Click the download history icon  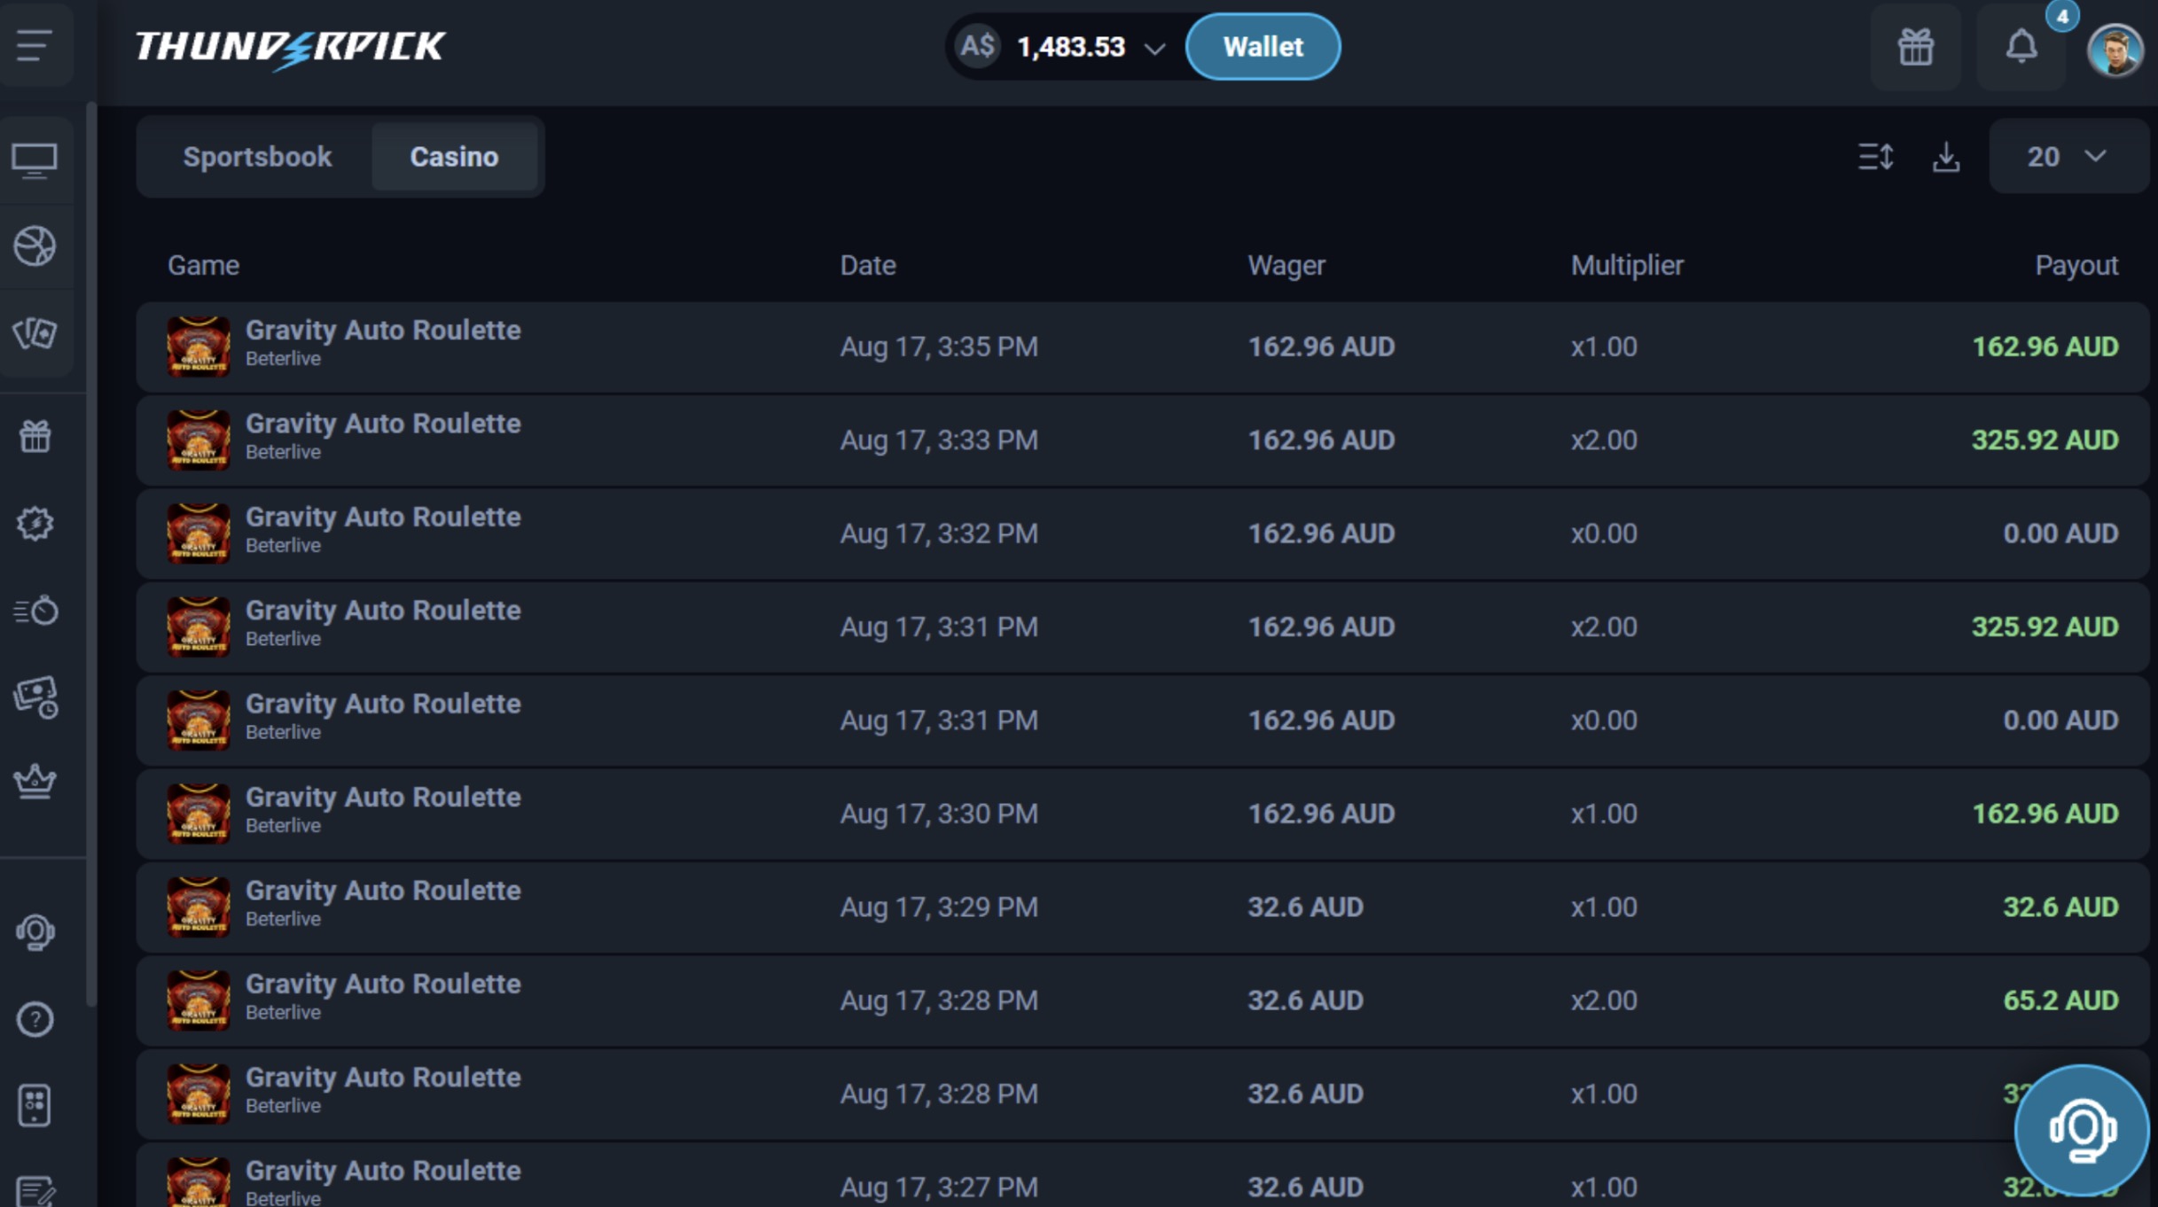pyautogui.click(x=1946, y=157)
